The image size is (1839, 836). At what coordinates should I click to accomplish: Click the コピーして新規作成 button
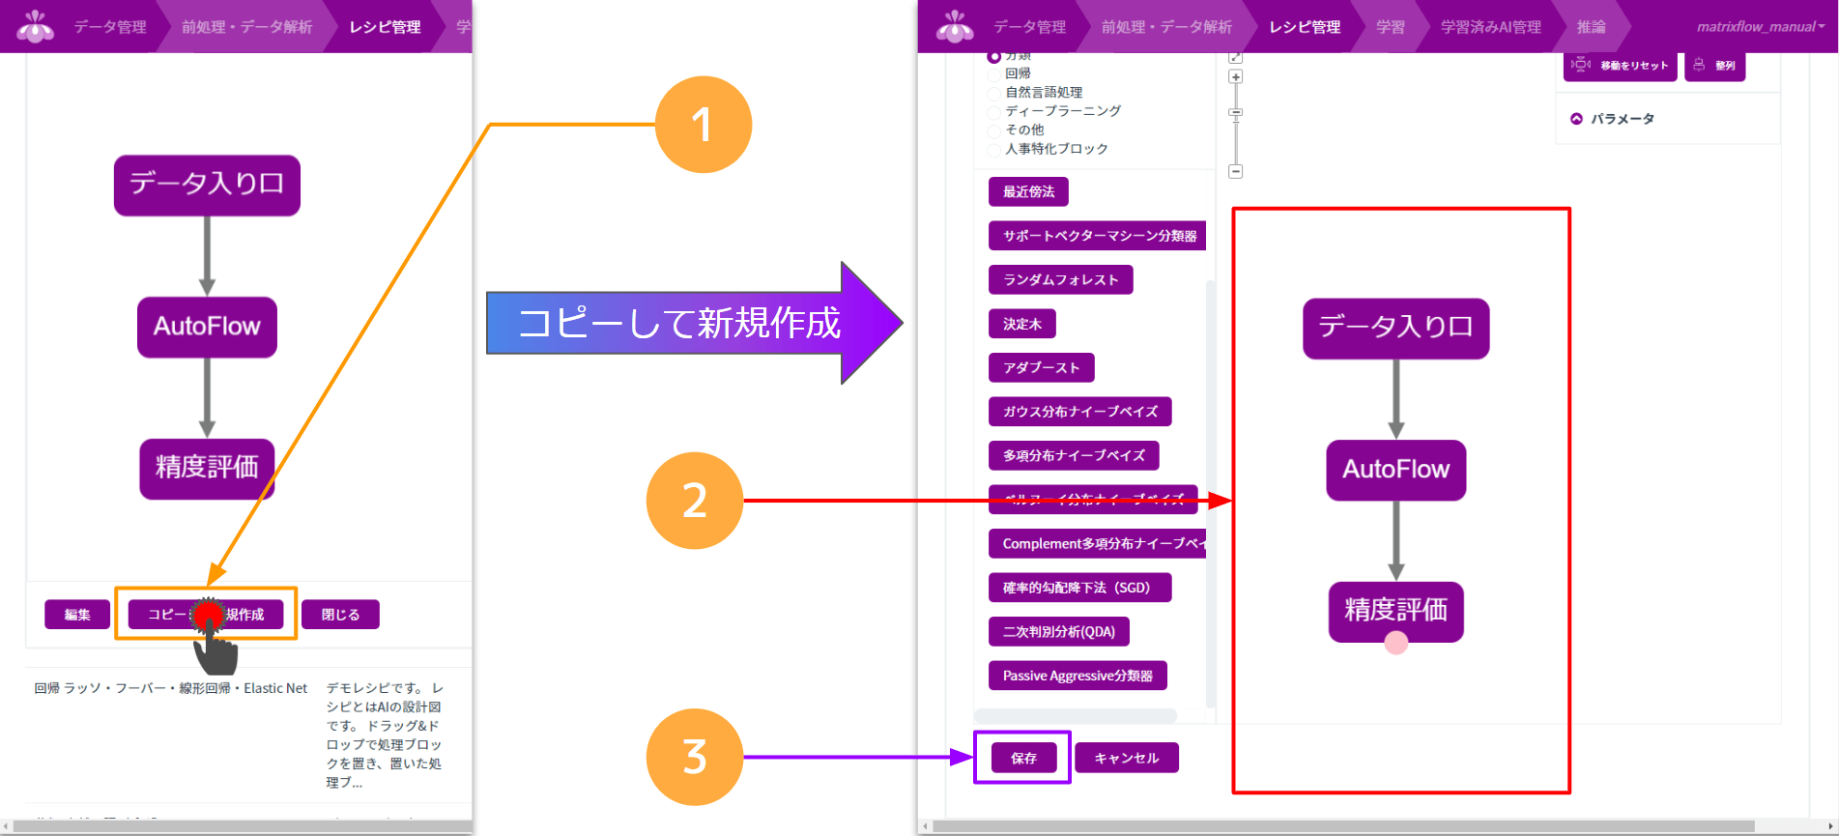point(206,615)
